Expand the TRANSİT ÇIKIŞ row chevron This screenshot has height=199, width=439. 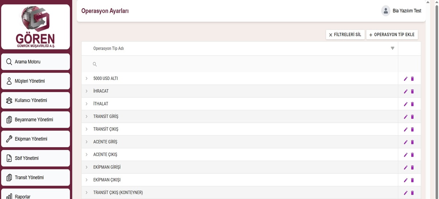[87, 129]
